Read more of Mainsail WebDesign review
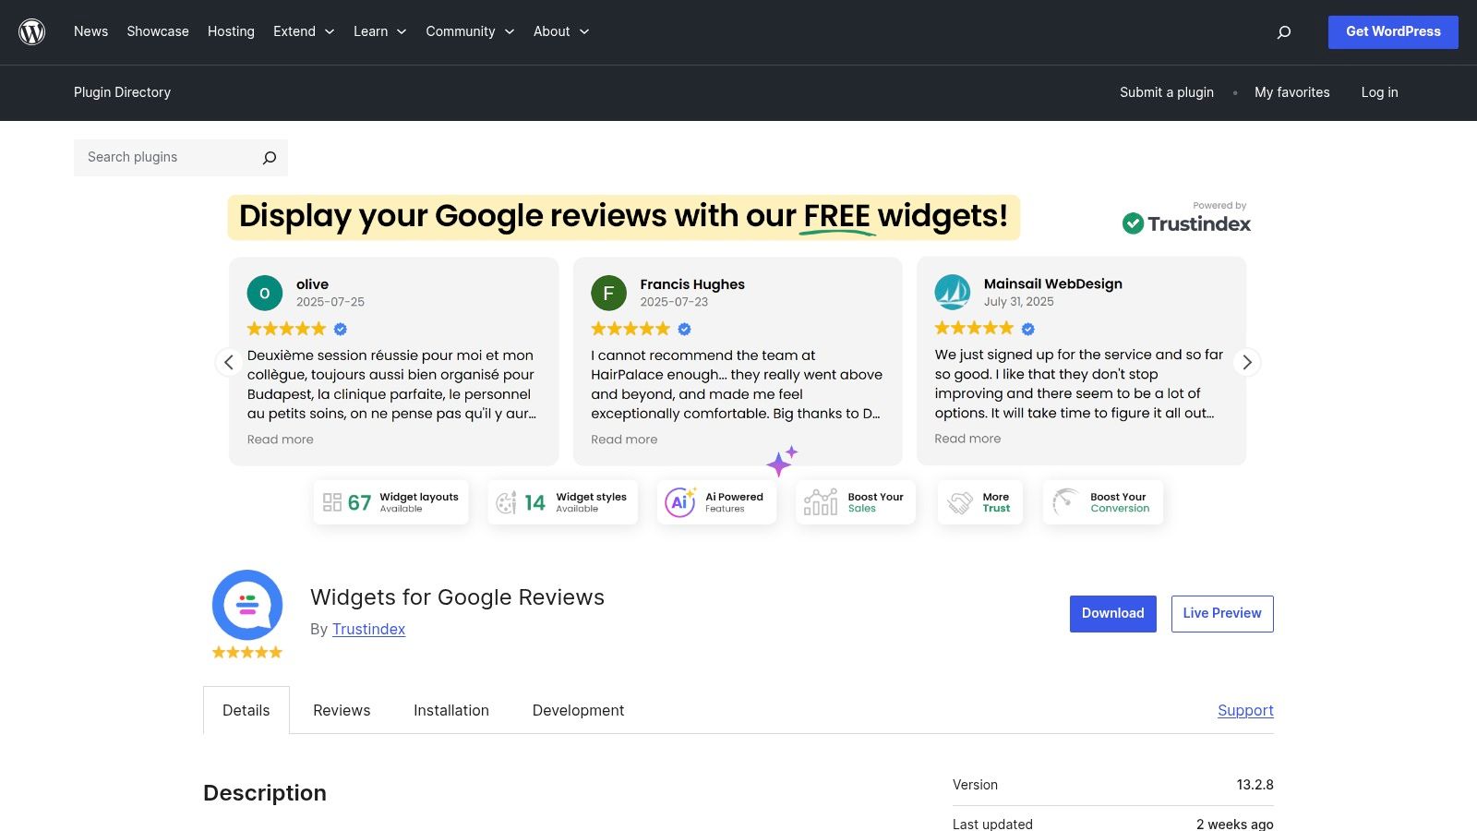The height and width of the screenshot is (831, 1477). [x=967, y=439]
